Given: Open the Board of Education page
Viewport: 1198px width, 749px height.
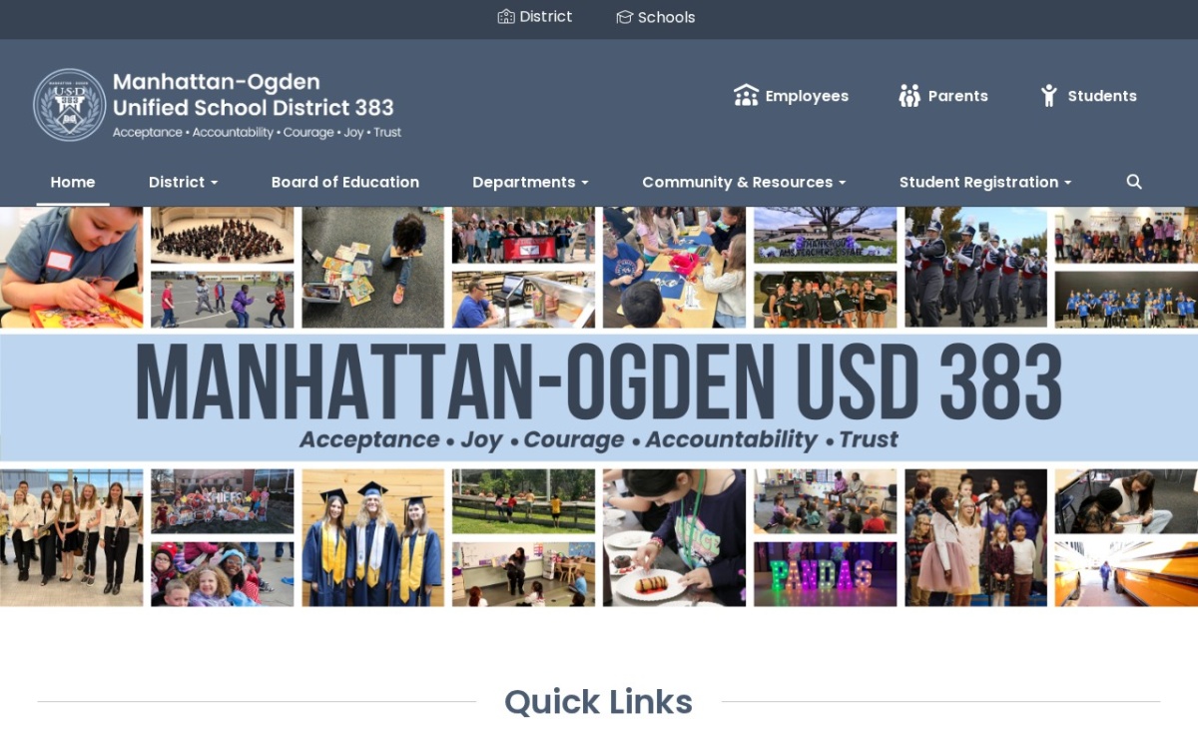Looking at the screenshot, I should (345, 182).
